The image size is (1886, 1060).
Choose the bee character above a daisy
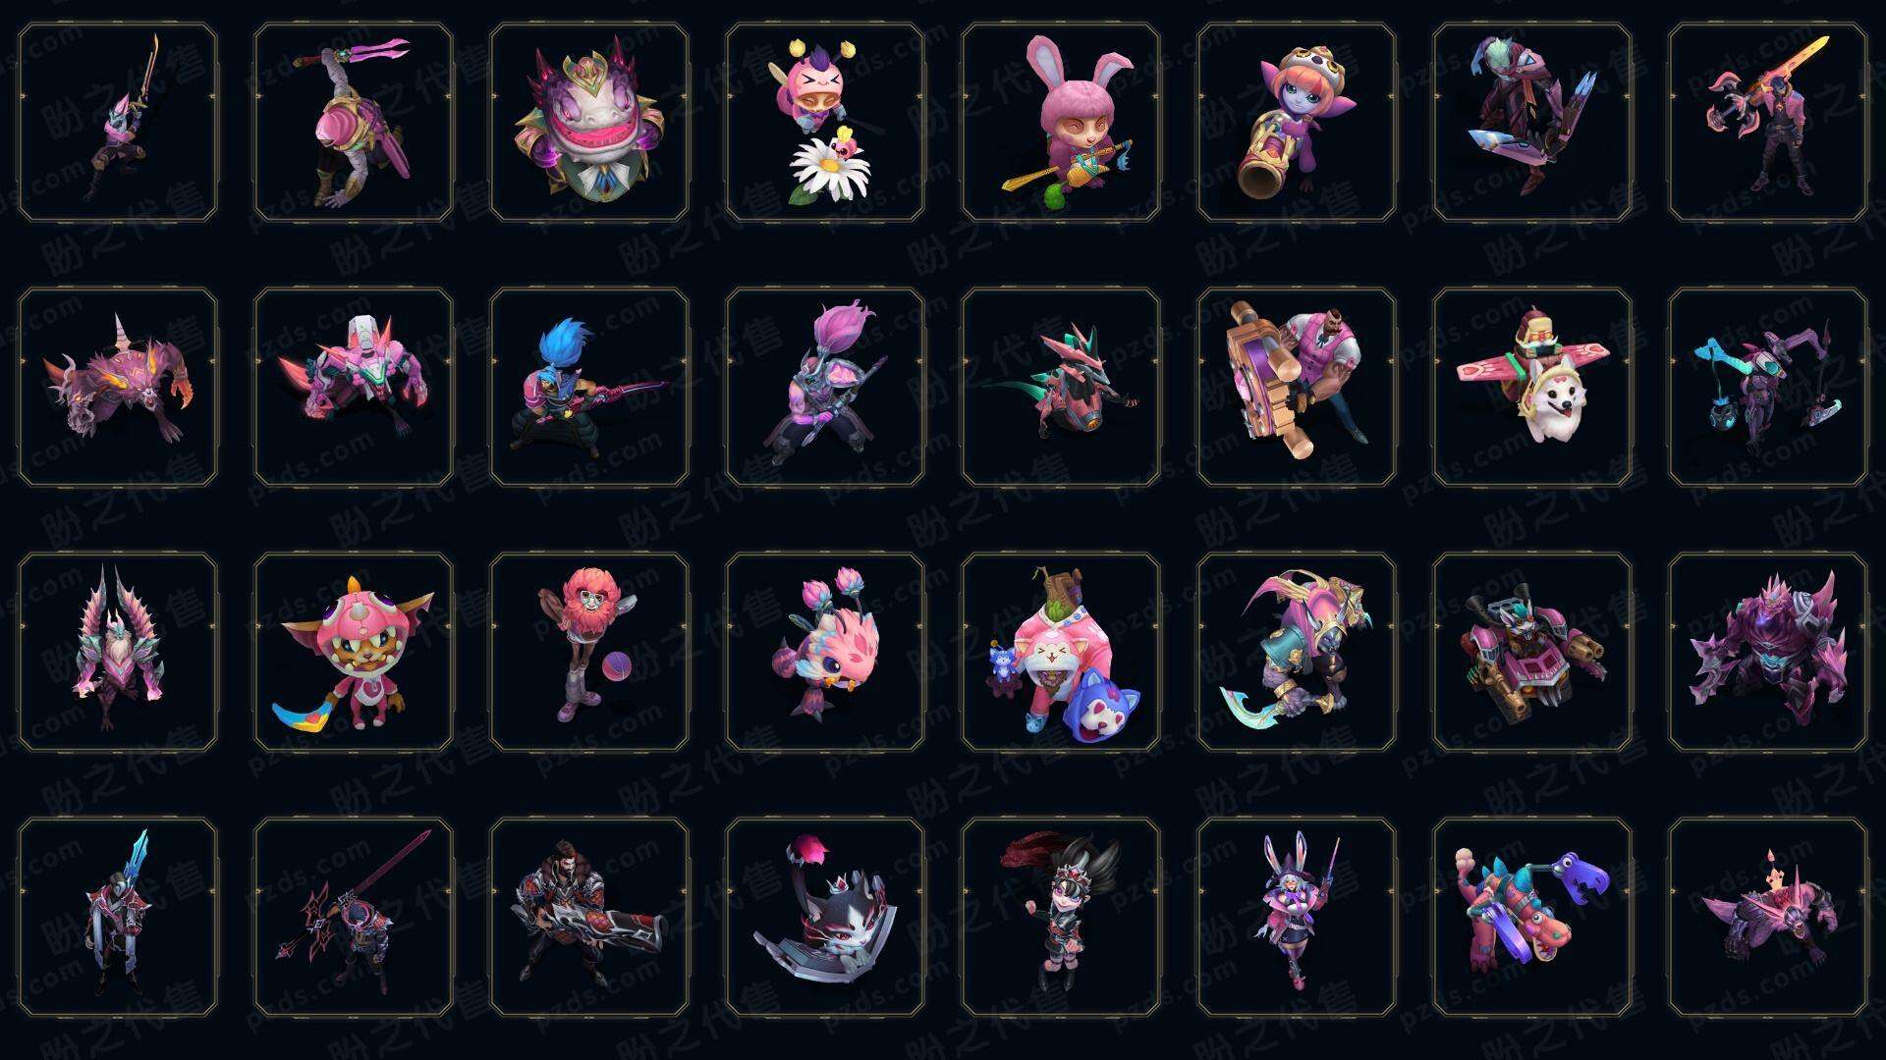click(x=825, y=123)
